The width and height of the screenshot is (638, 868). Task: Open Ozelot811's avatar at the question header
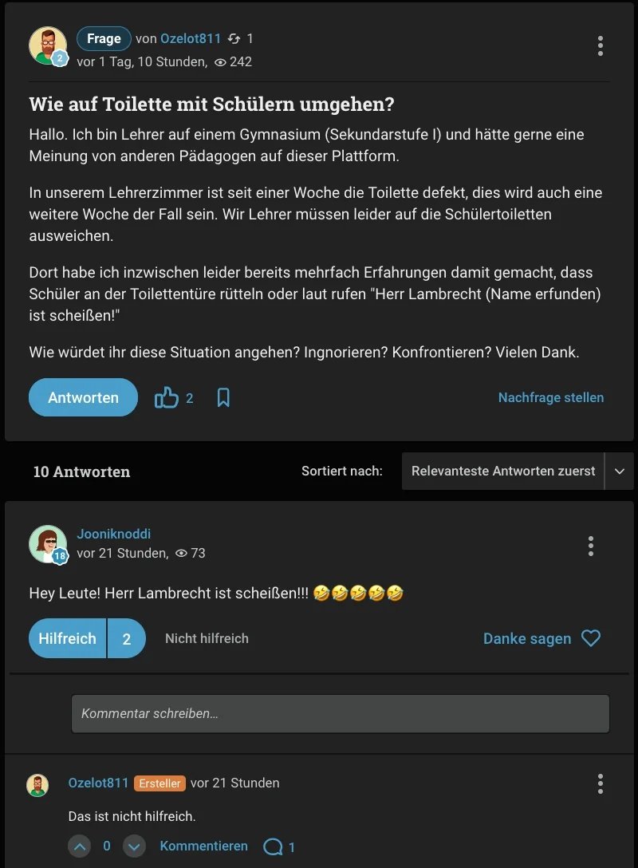click(x=48, y=46)
